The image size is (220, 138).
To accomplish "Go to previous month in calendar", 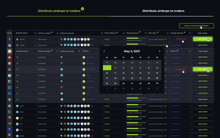I will [x=104, y=51].
